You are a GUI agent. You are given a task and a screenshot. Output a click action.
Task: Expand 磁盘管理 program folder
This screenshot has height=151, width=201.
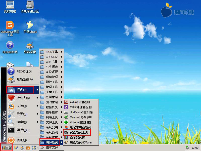(52, 77)
